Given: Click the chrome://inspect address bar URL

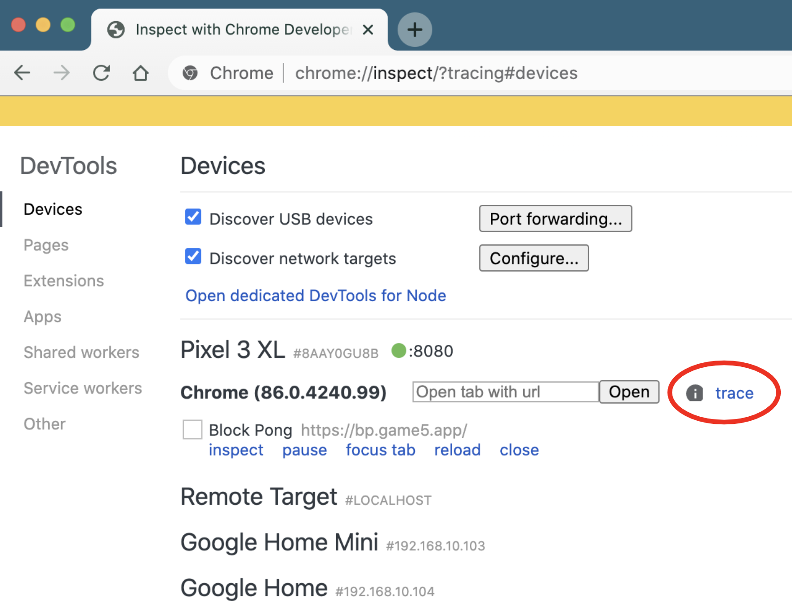Looking at the screenshot, I should pyautogui.click(x=436, y=73).
